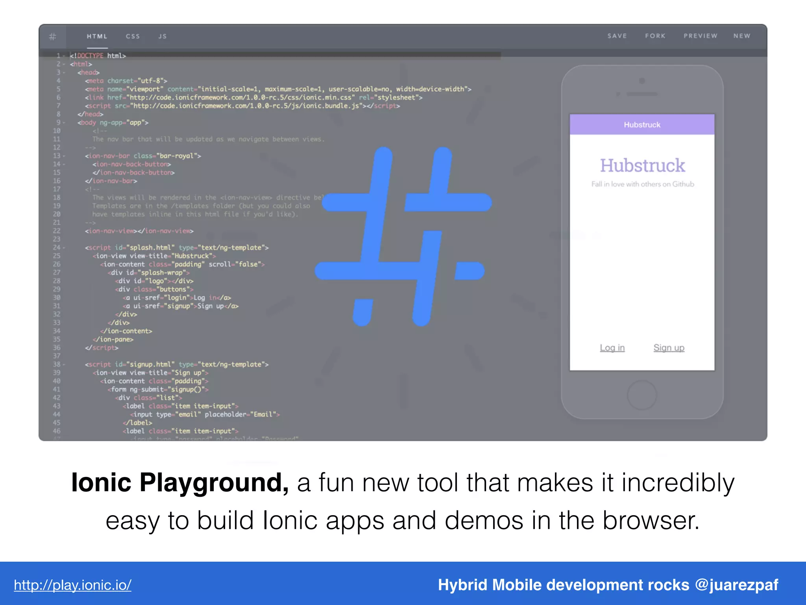Click the input type="email" code line
This screenshot has height=605, width=806.
coord(205,414)
